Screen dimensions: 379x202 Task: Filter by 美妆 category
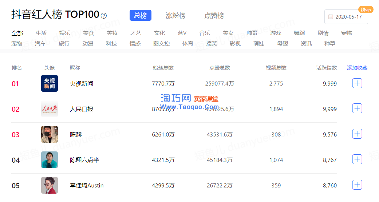[x=112, y=33]
